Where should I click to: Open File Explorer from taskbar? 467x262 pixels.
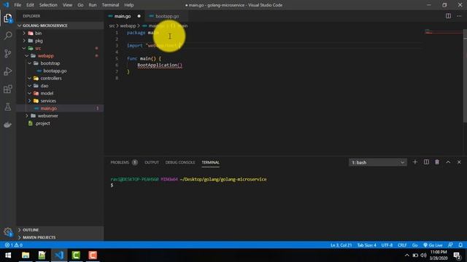pos(26,255)
